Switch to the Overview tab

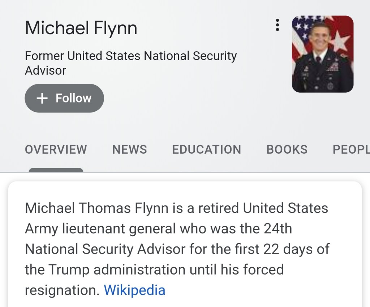pos(56,149)
